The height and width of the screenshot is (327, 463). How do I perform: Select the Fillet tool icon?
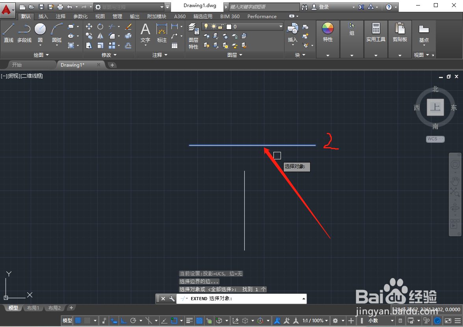pyautogui.click(x=112, y=36)
